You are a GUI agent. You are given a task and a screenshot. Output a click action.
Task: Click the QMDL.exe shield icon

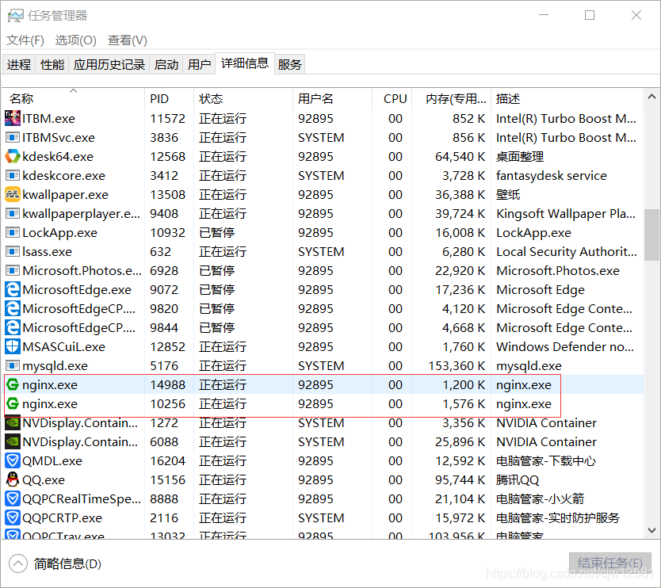12,460
